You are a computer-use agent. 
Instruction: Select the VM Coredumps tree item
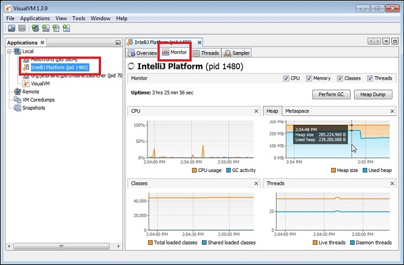38,99
